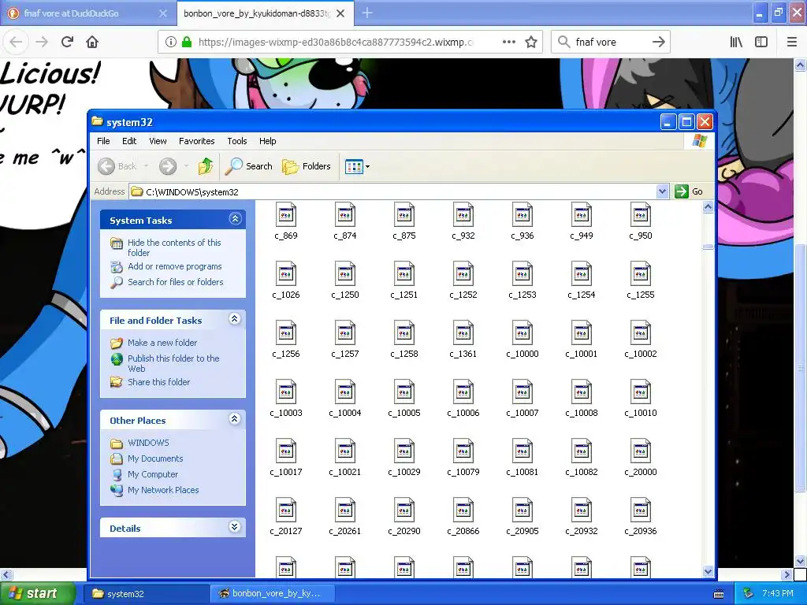Screen dimensions: 807x605
Task: Select file c_869
Action: pos(286,221)
